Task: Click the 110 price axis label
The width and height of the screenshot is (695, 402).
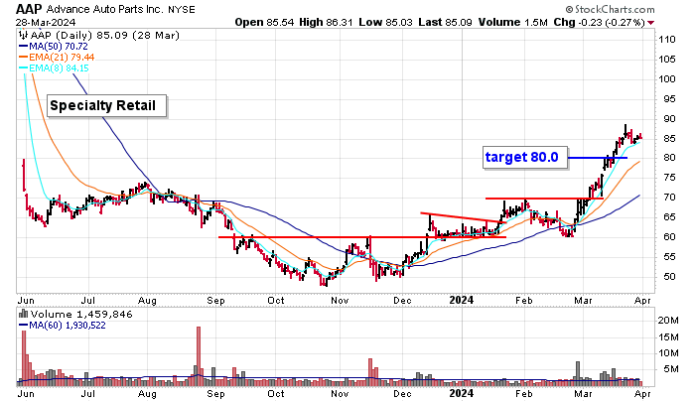Action: (667, 40)
